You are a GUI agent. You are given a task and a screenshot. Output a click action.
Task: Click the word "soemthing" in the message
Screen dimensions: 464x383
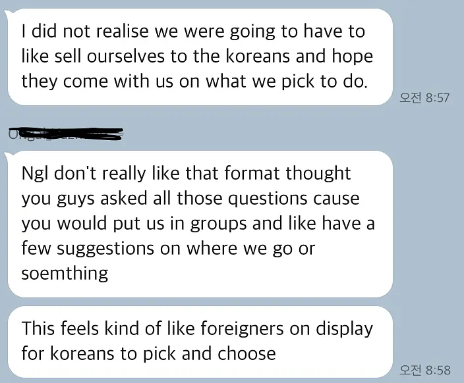pos(65,273)
